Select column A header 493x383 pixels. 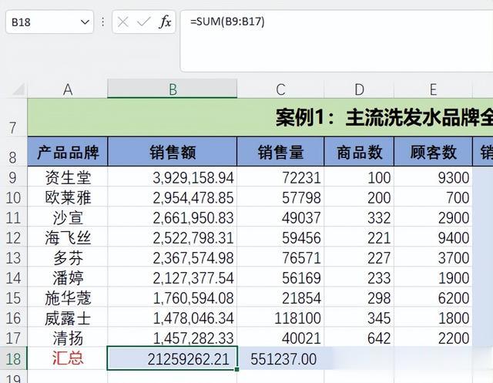pos(68,89)
